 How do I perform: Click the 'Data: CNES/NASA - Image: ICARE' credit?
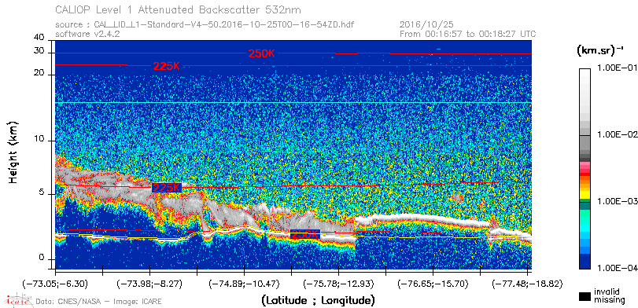99,302
